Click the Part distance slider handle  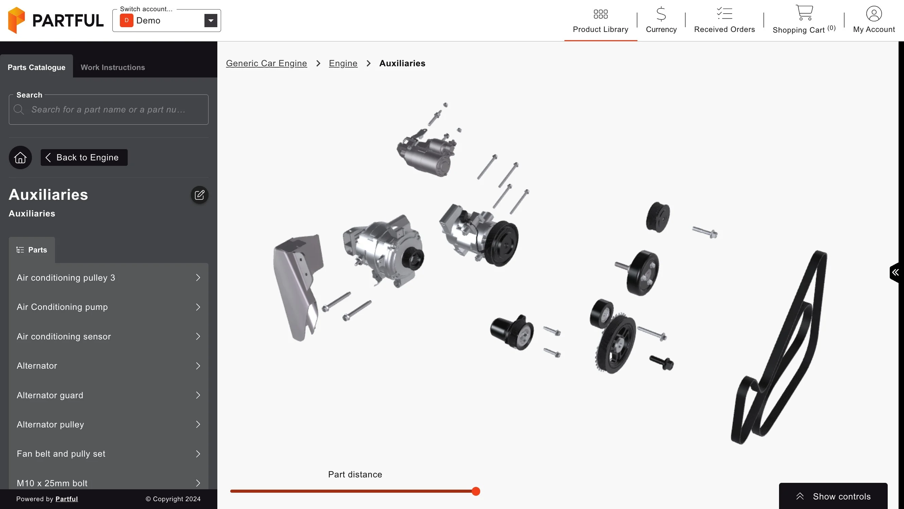475,491
